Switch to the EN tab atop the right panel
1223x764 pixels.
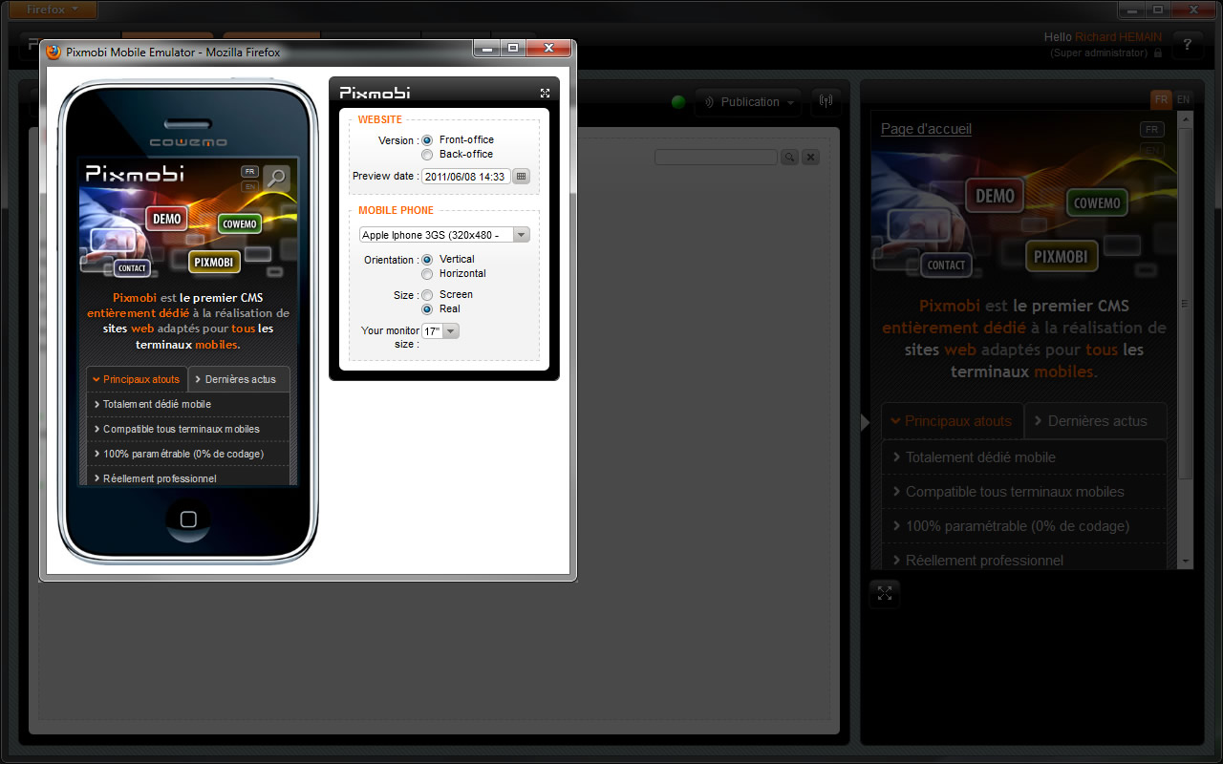(1183, 99)
